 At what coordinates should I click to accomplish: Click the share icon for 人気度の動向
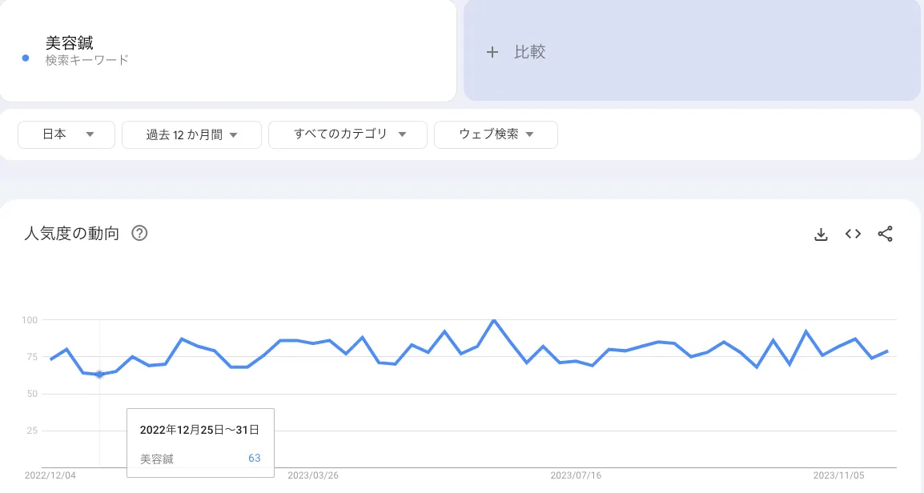(x=886, y=234)
